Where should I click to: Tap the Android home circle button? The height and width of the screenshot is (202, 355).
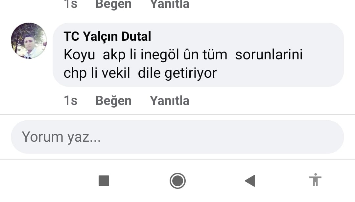[177, 181]
